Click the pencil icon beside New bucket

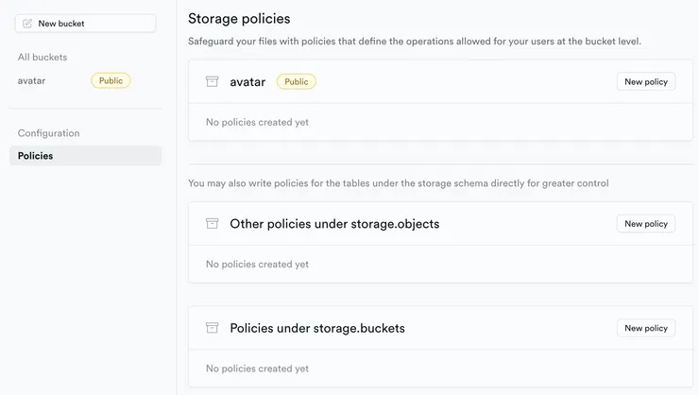[x=27, y=24]
